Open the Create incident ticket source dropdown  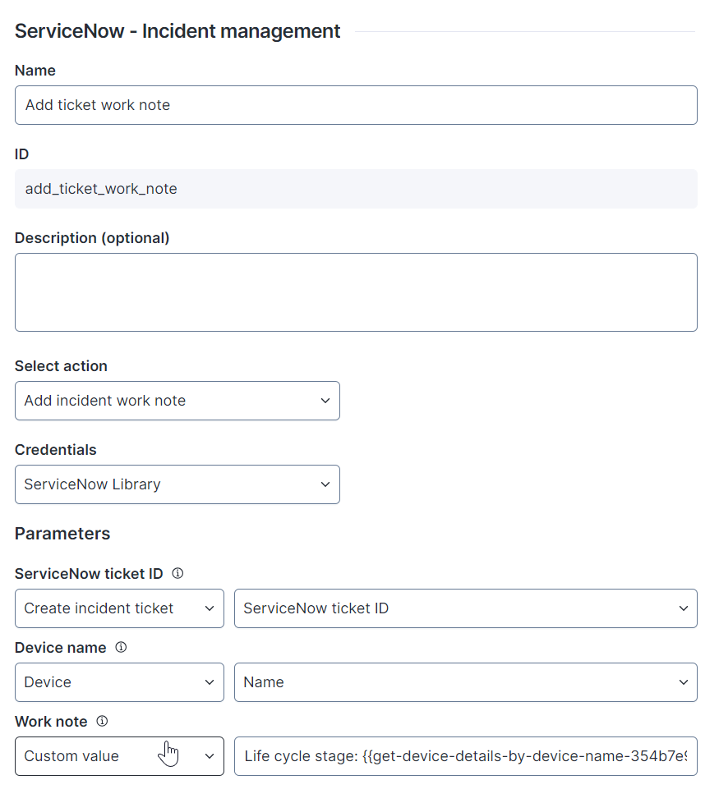tap(119, 608)
